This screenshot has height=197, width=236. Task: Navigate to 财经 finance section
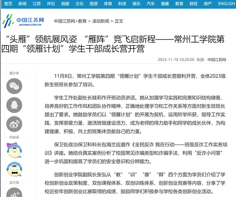pos(193,4)
